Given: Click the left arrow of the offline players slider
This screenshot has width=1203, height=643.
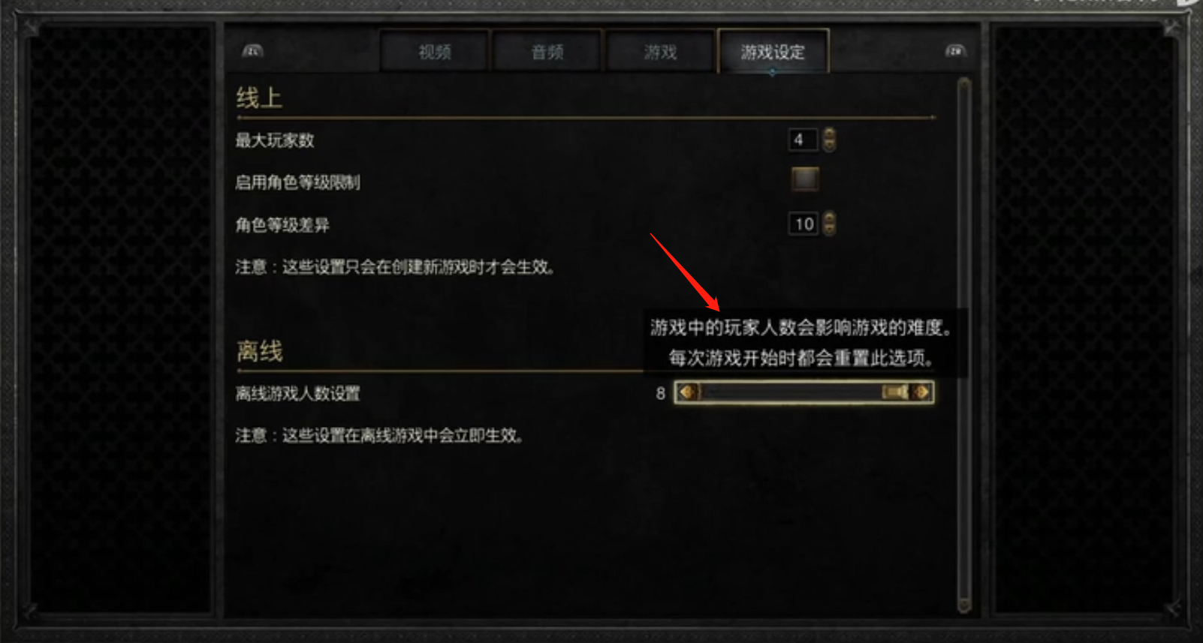Looking at the screenshot, I should (687, 392).
